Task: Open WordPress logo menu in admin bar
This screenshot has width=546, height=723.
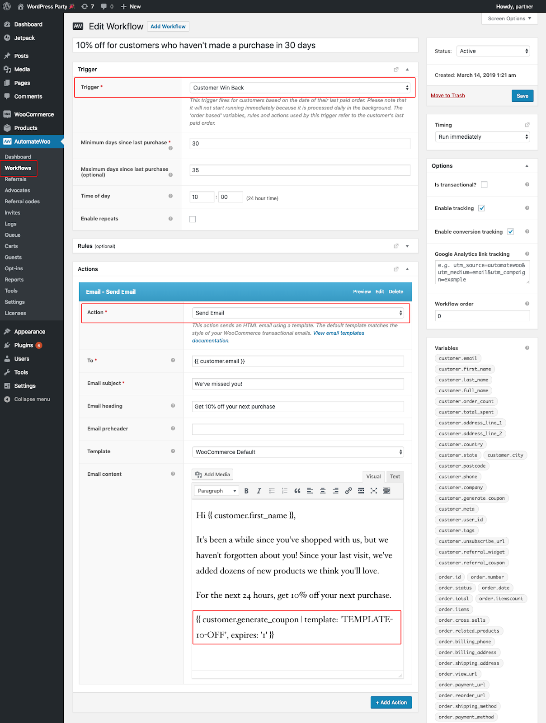Action: [x=7, y=6]
